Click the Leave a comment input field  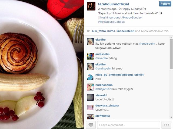129,125
